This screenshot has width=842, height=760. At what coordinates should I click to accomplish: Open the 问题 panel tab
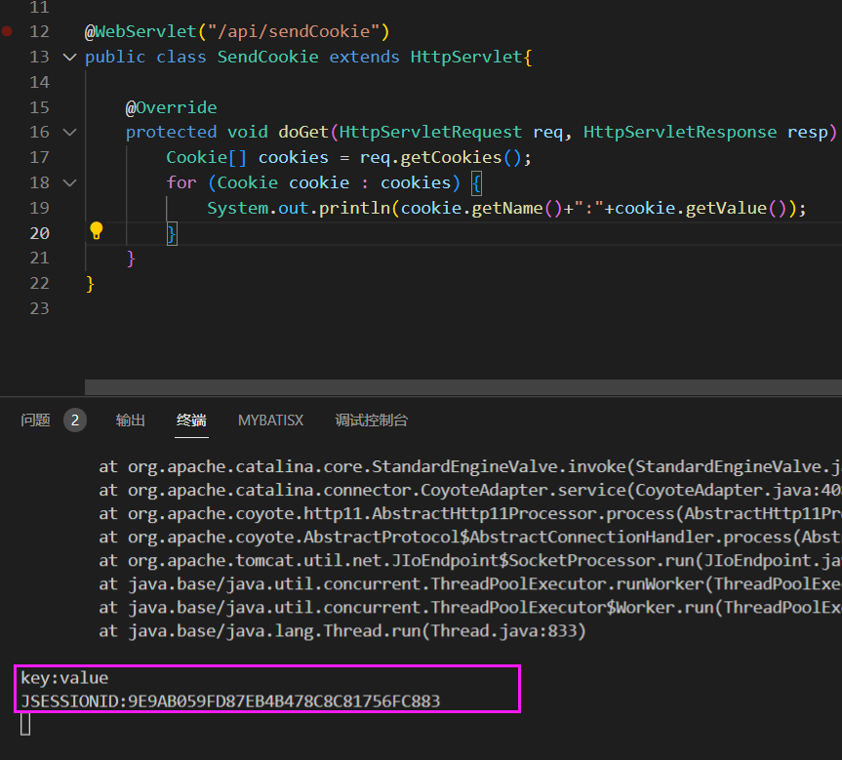(x=35, y=420)
